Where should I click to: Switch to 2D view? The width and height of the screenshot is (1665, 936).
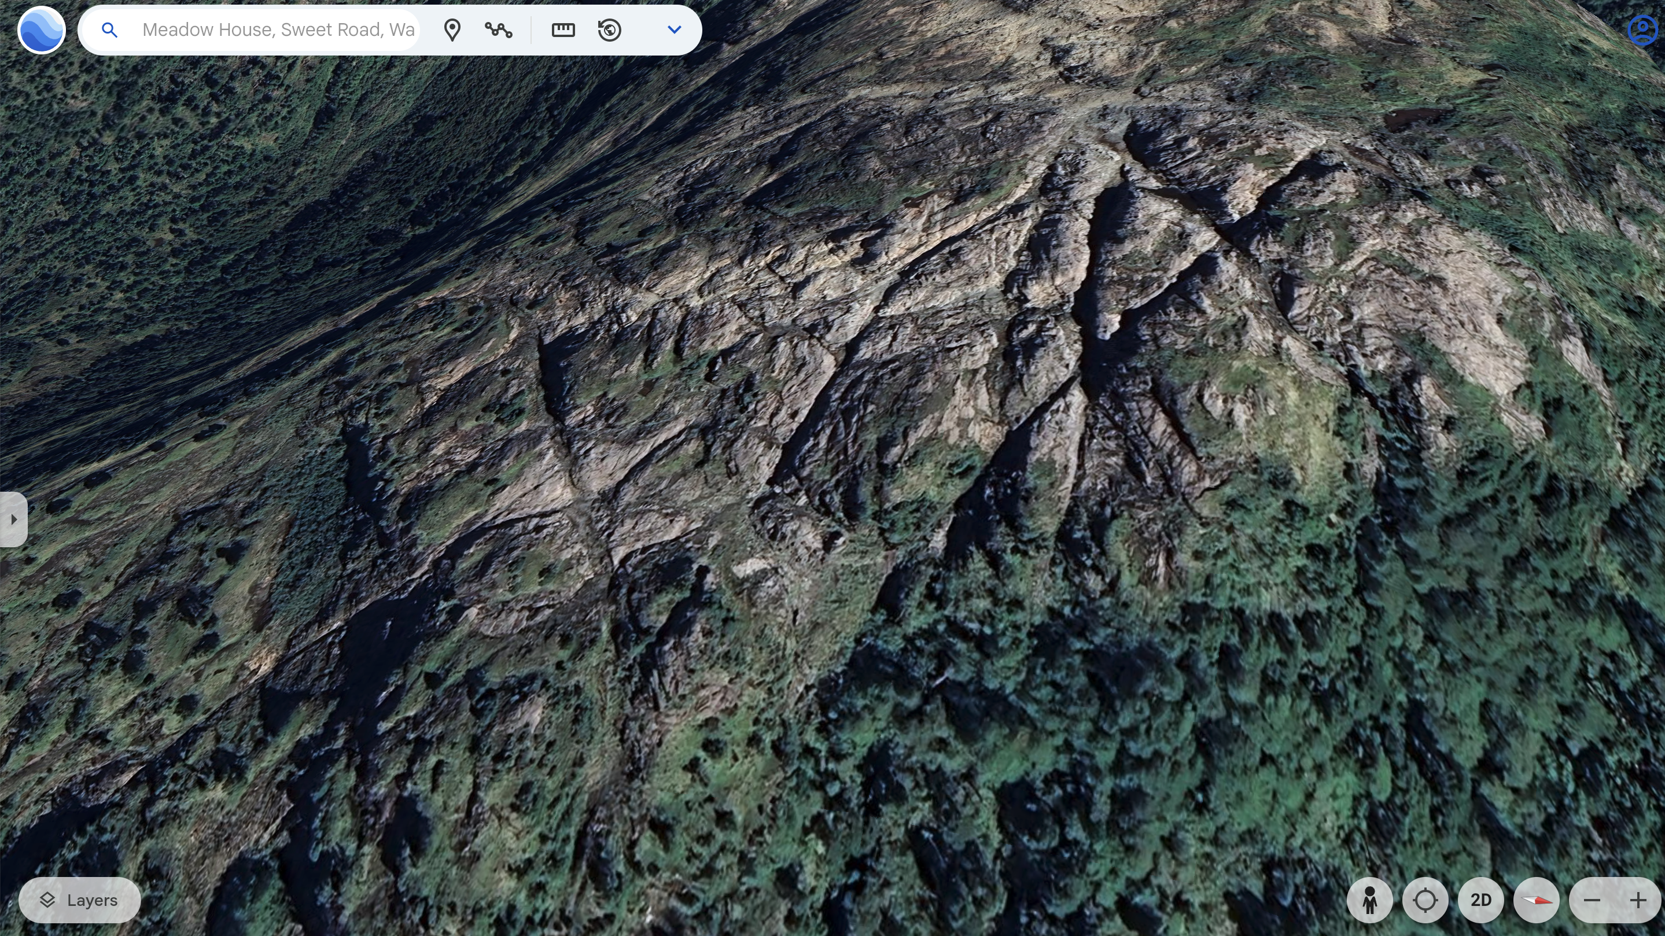1481,900
